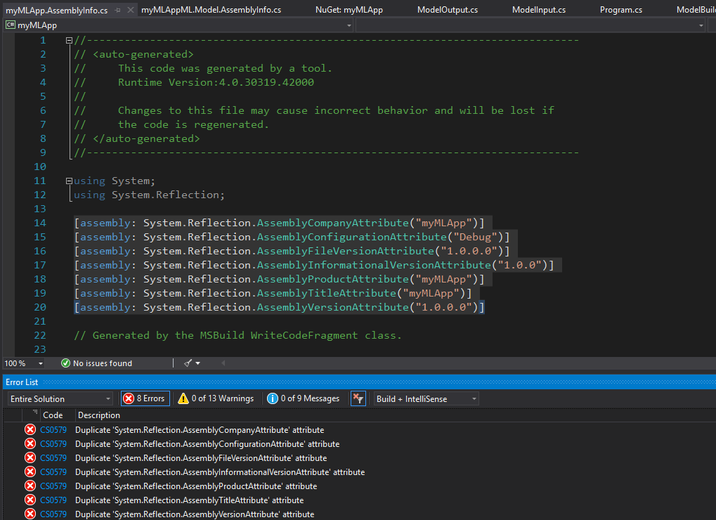Click the red error icon beside CS0579
Screen dimensions: 716x520
pos(30,429)
